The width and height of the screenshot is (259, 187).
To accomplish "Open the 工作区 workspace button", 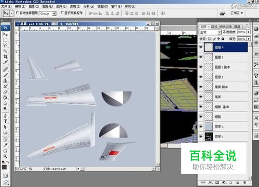I will [237, 13].
